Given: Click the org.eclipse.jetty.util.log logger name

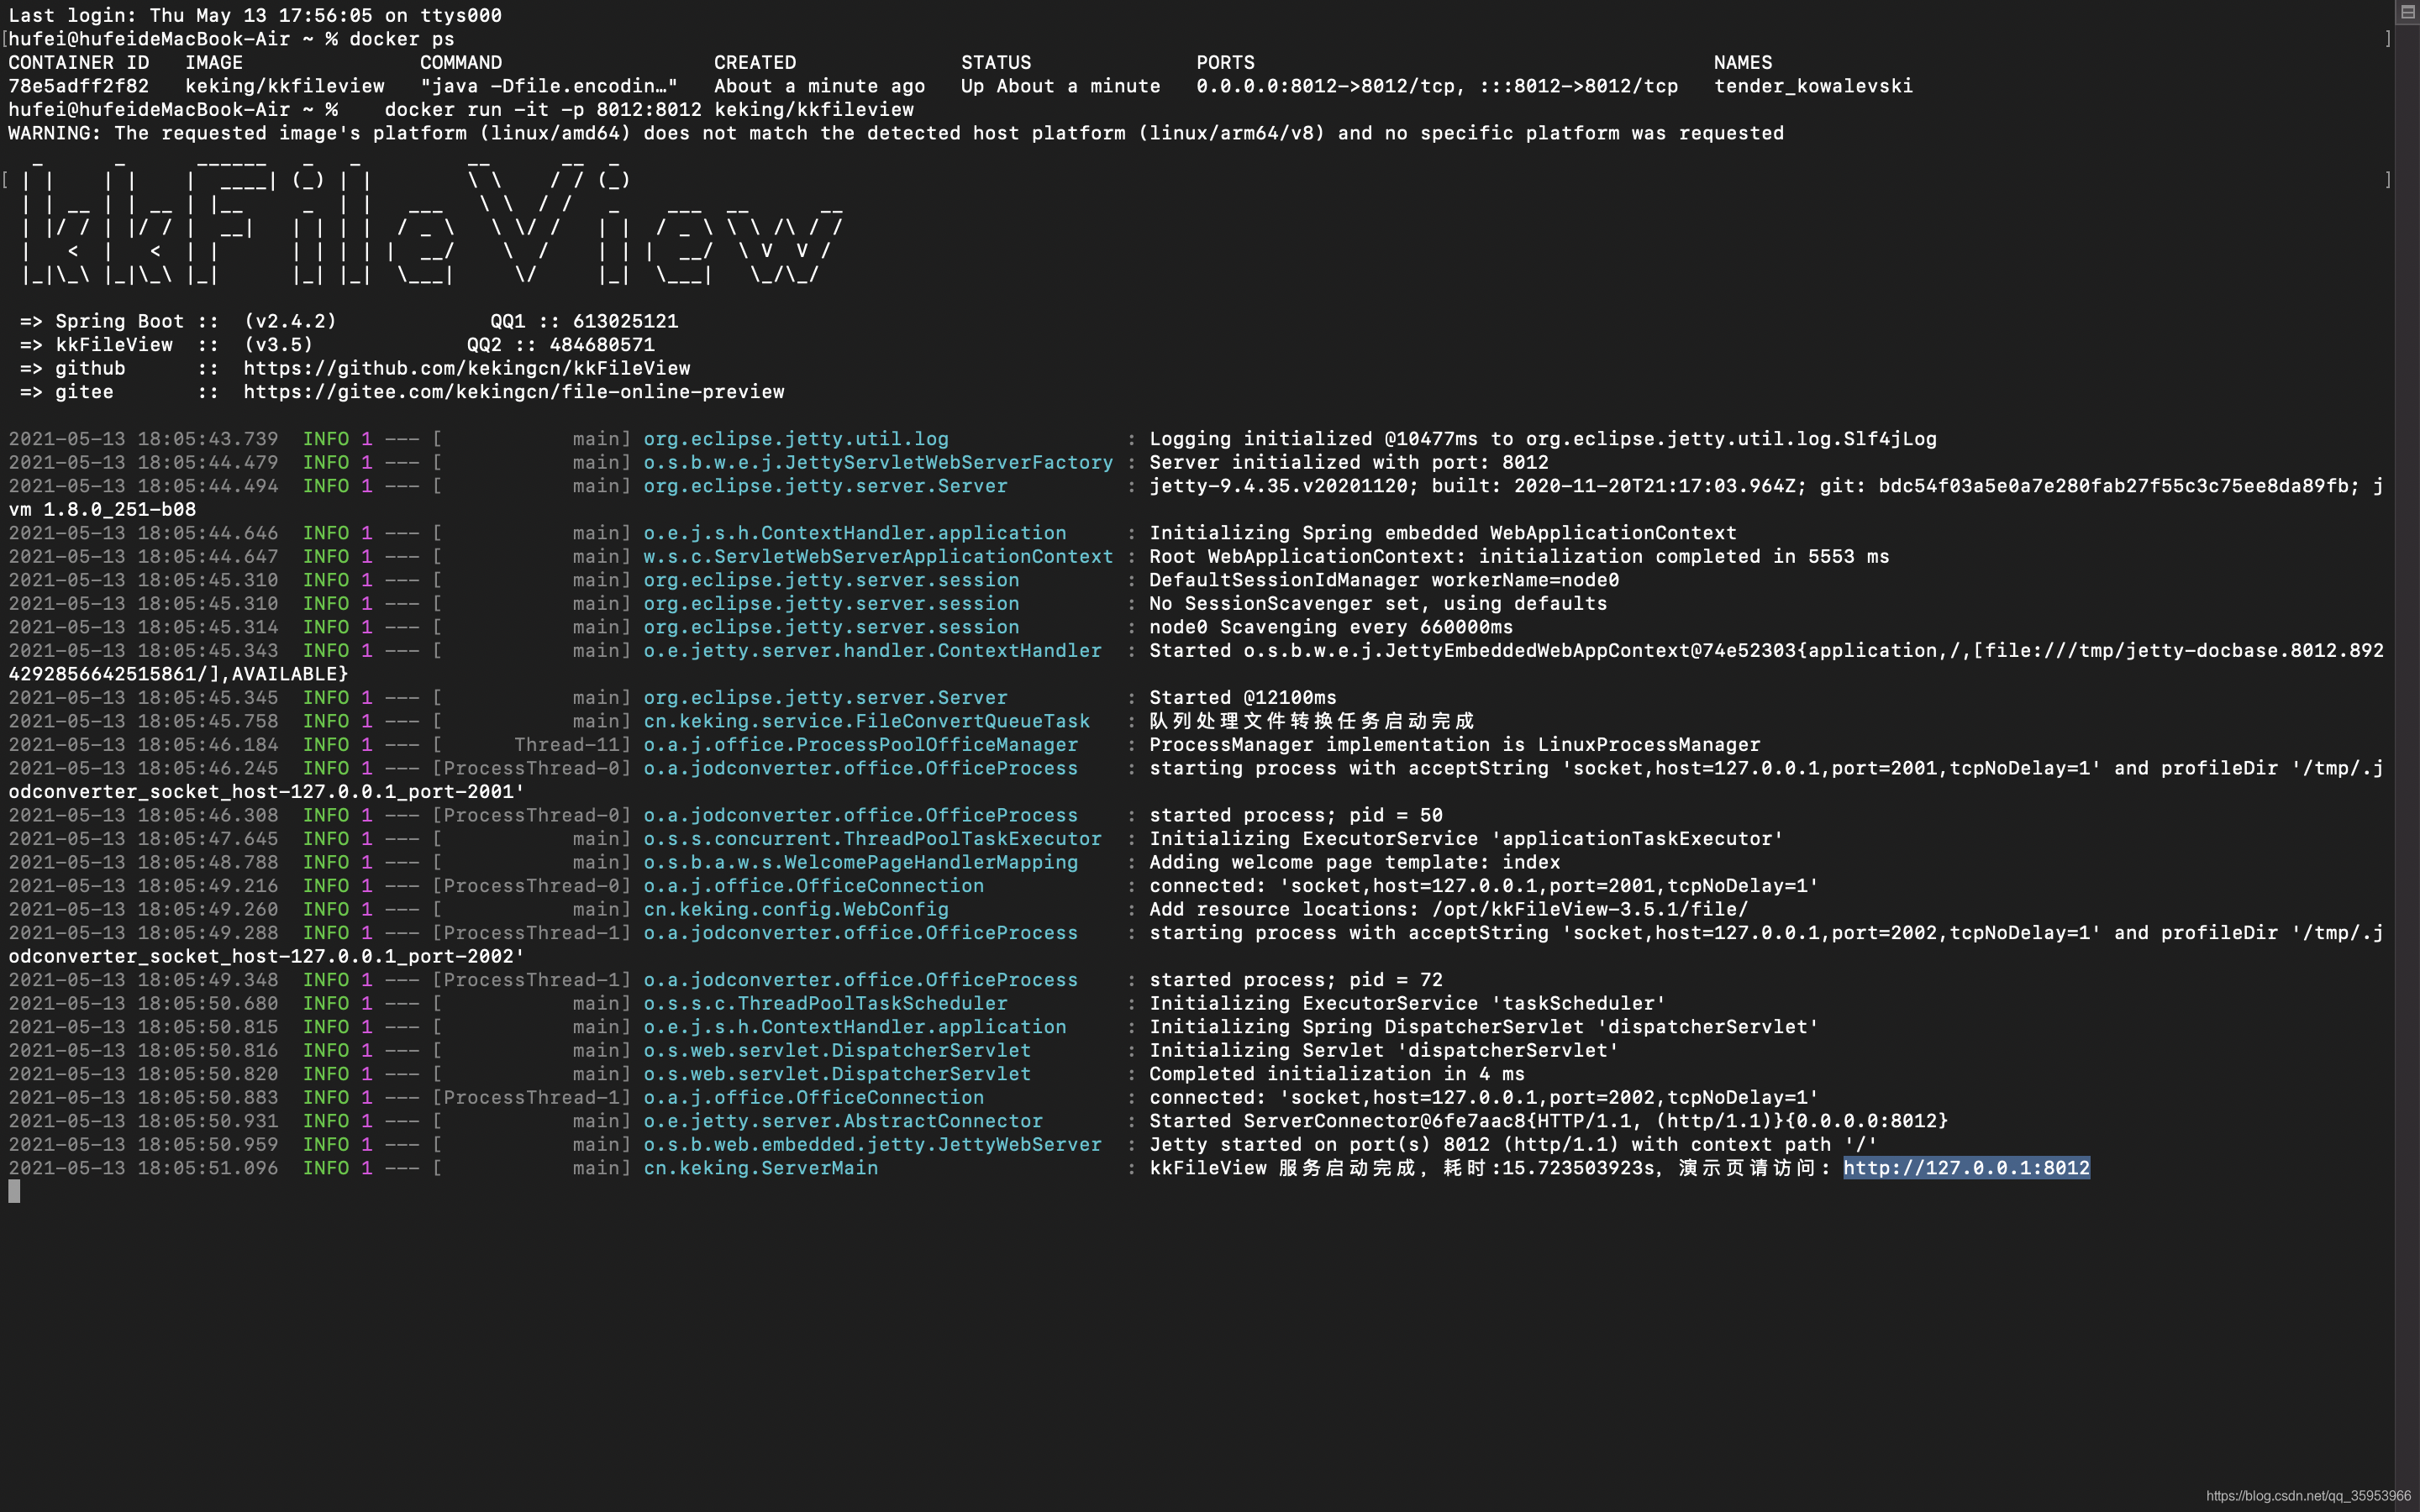Looking at the screenshot, I should click(795, 439).
